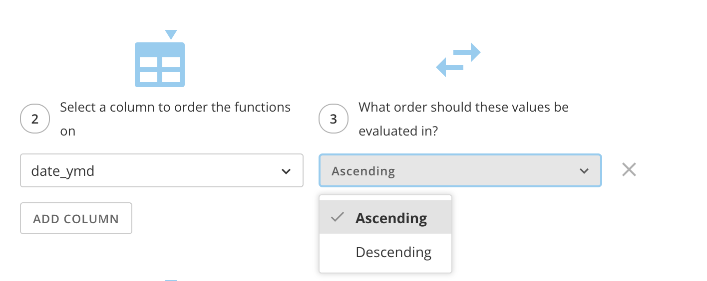Click the blue table grid icon

pyautogui.click(x=160, y=65)
